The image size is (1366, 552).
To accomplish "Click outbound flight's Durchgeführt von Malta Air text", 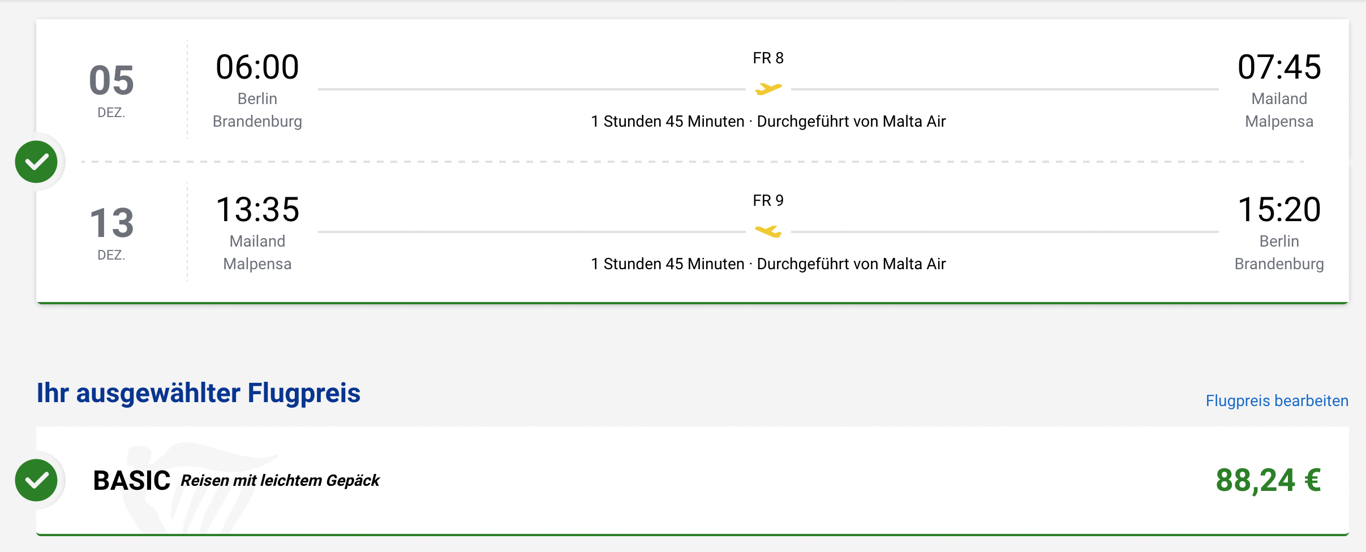I will click(x=851, y=121).
